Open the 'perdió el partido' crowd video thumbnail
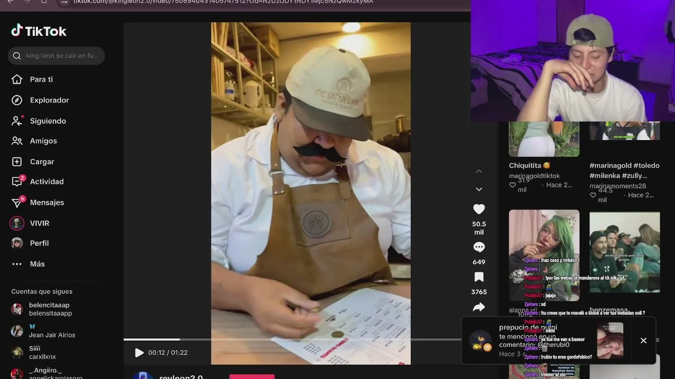675x379 pixels. coord(624,252)
